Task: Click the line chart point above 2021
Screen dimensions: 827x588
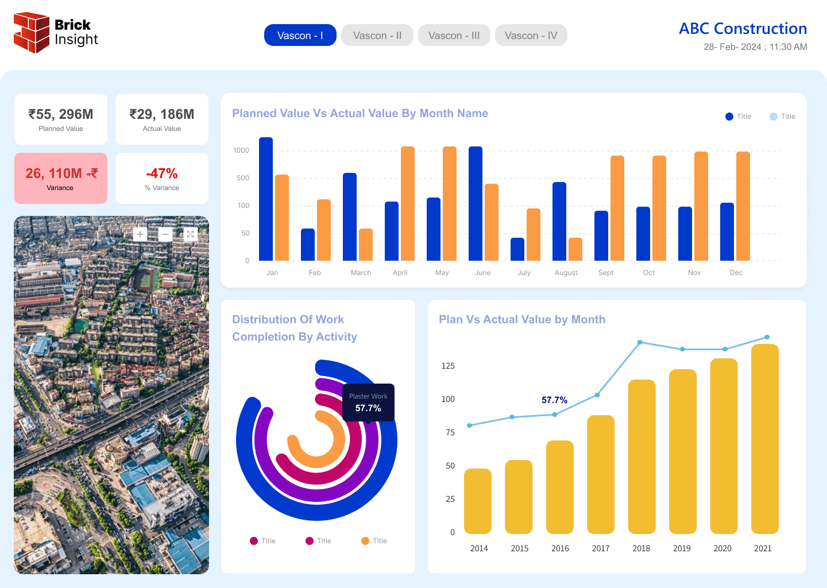Action: click(767, 337)
